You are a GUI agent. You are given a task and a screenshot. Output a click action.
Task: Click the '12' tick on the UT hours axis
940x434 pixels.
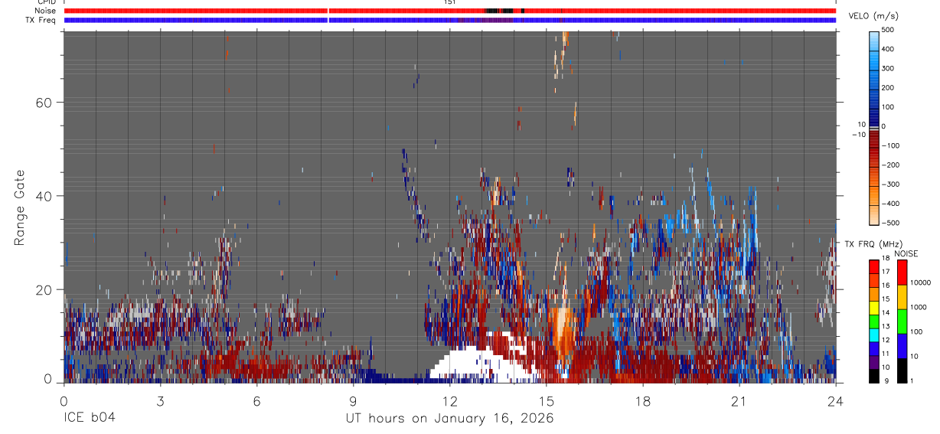point(450,400)
